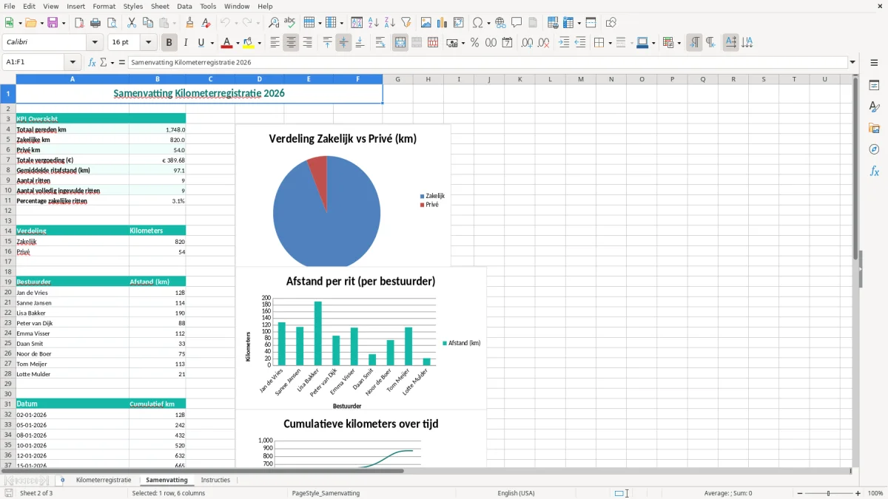Click the zoom slider in status bar
This screenshot has height=499, width=888.
pyautogui.click(x=829, y=493)
